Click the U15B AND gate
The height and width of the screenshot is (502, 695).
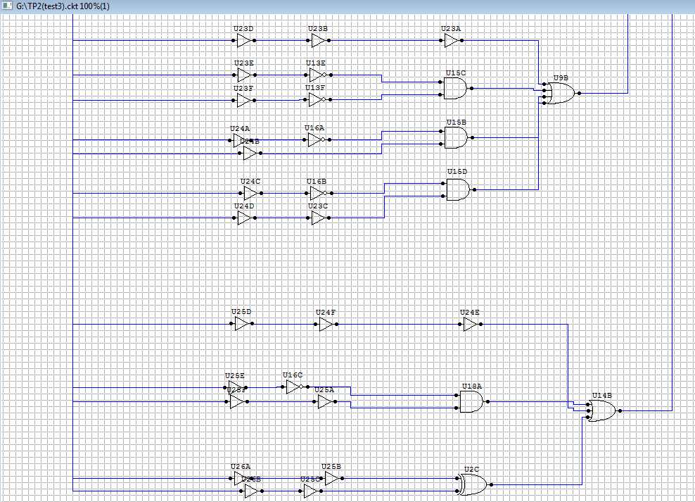[455, 137]
